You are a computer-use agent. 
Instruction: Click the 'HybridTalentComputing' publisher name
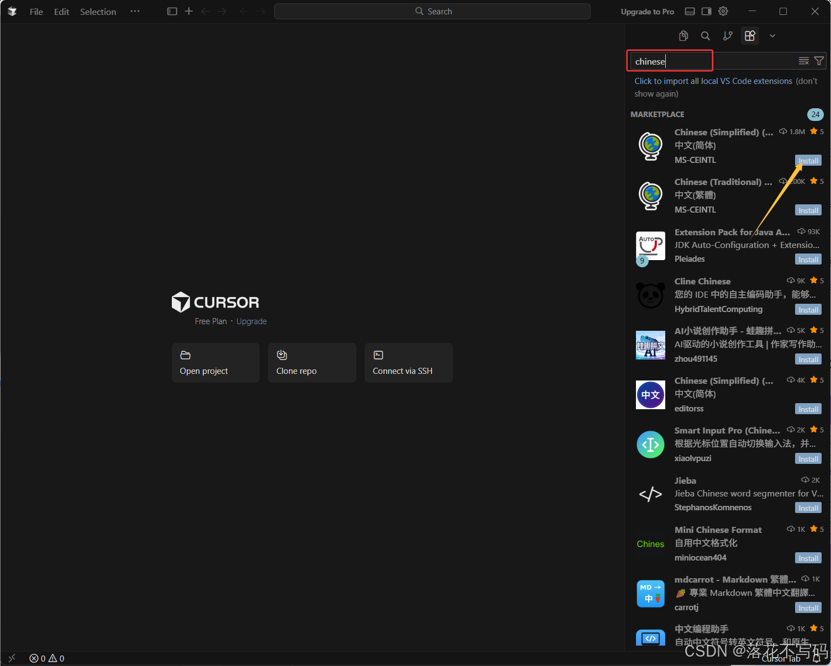[718, 309]
